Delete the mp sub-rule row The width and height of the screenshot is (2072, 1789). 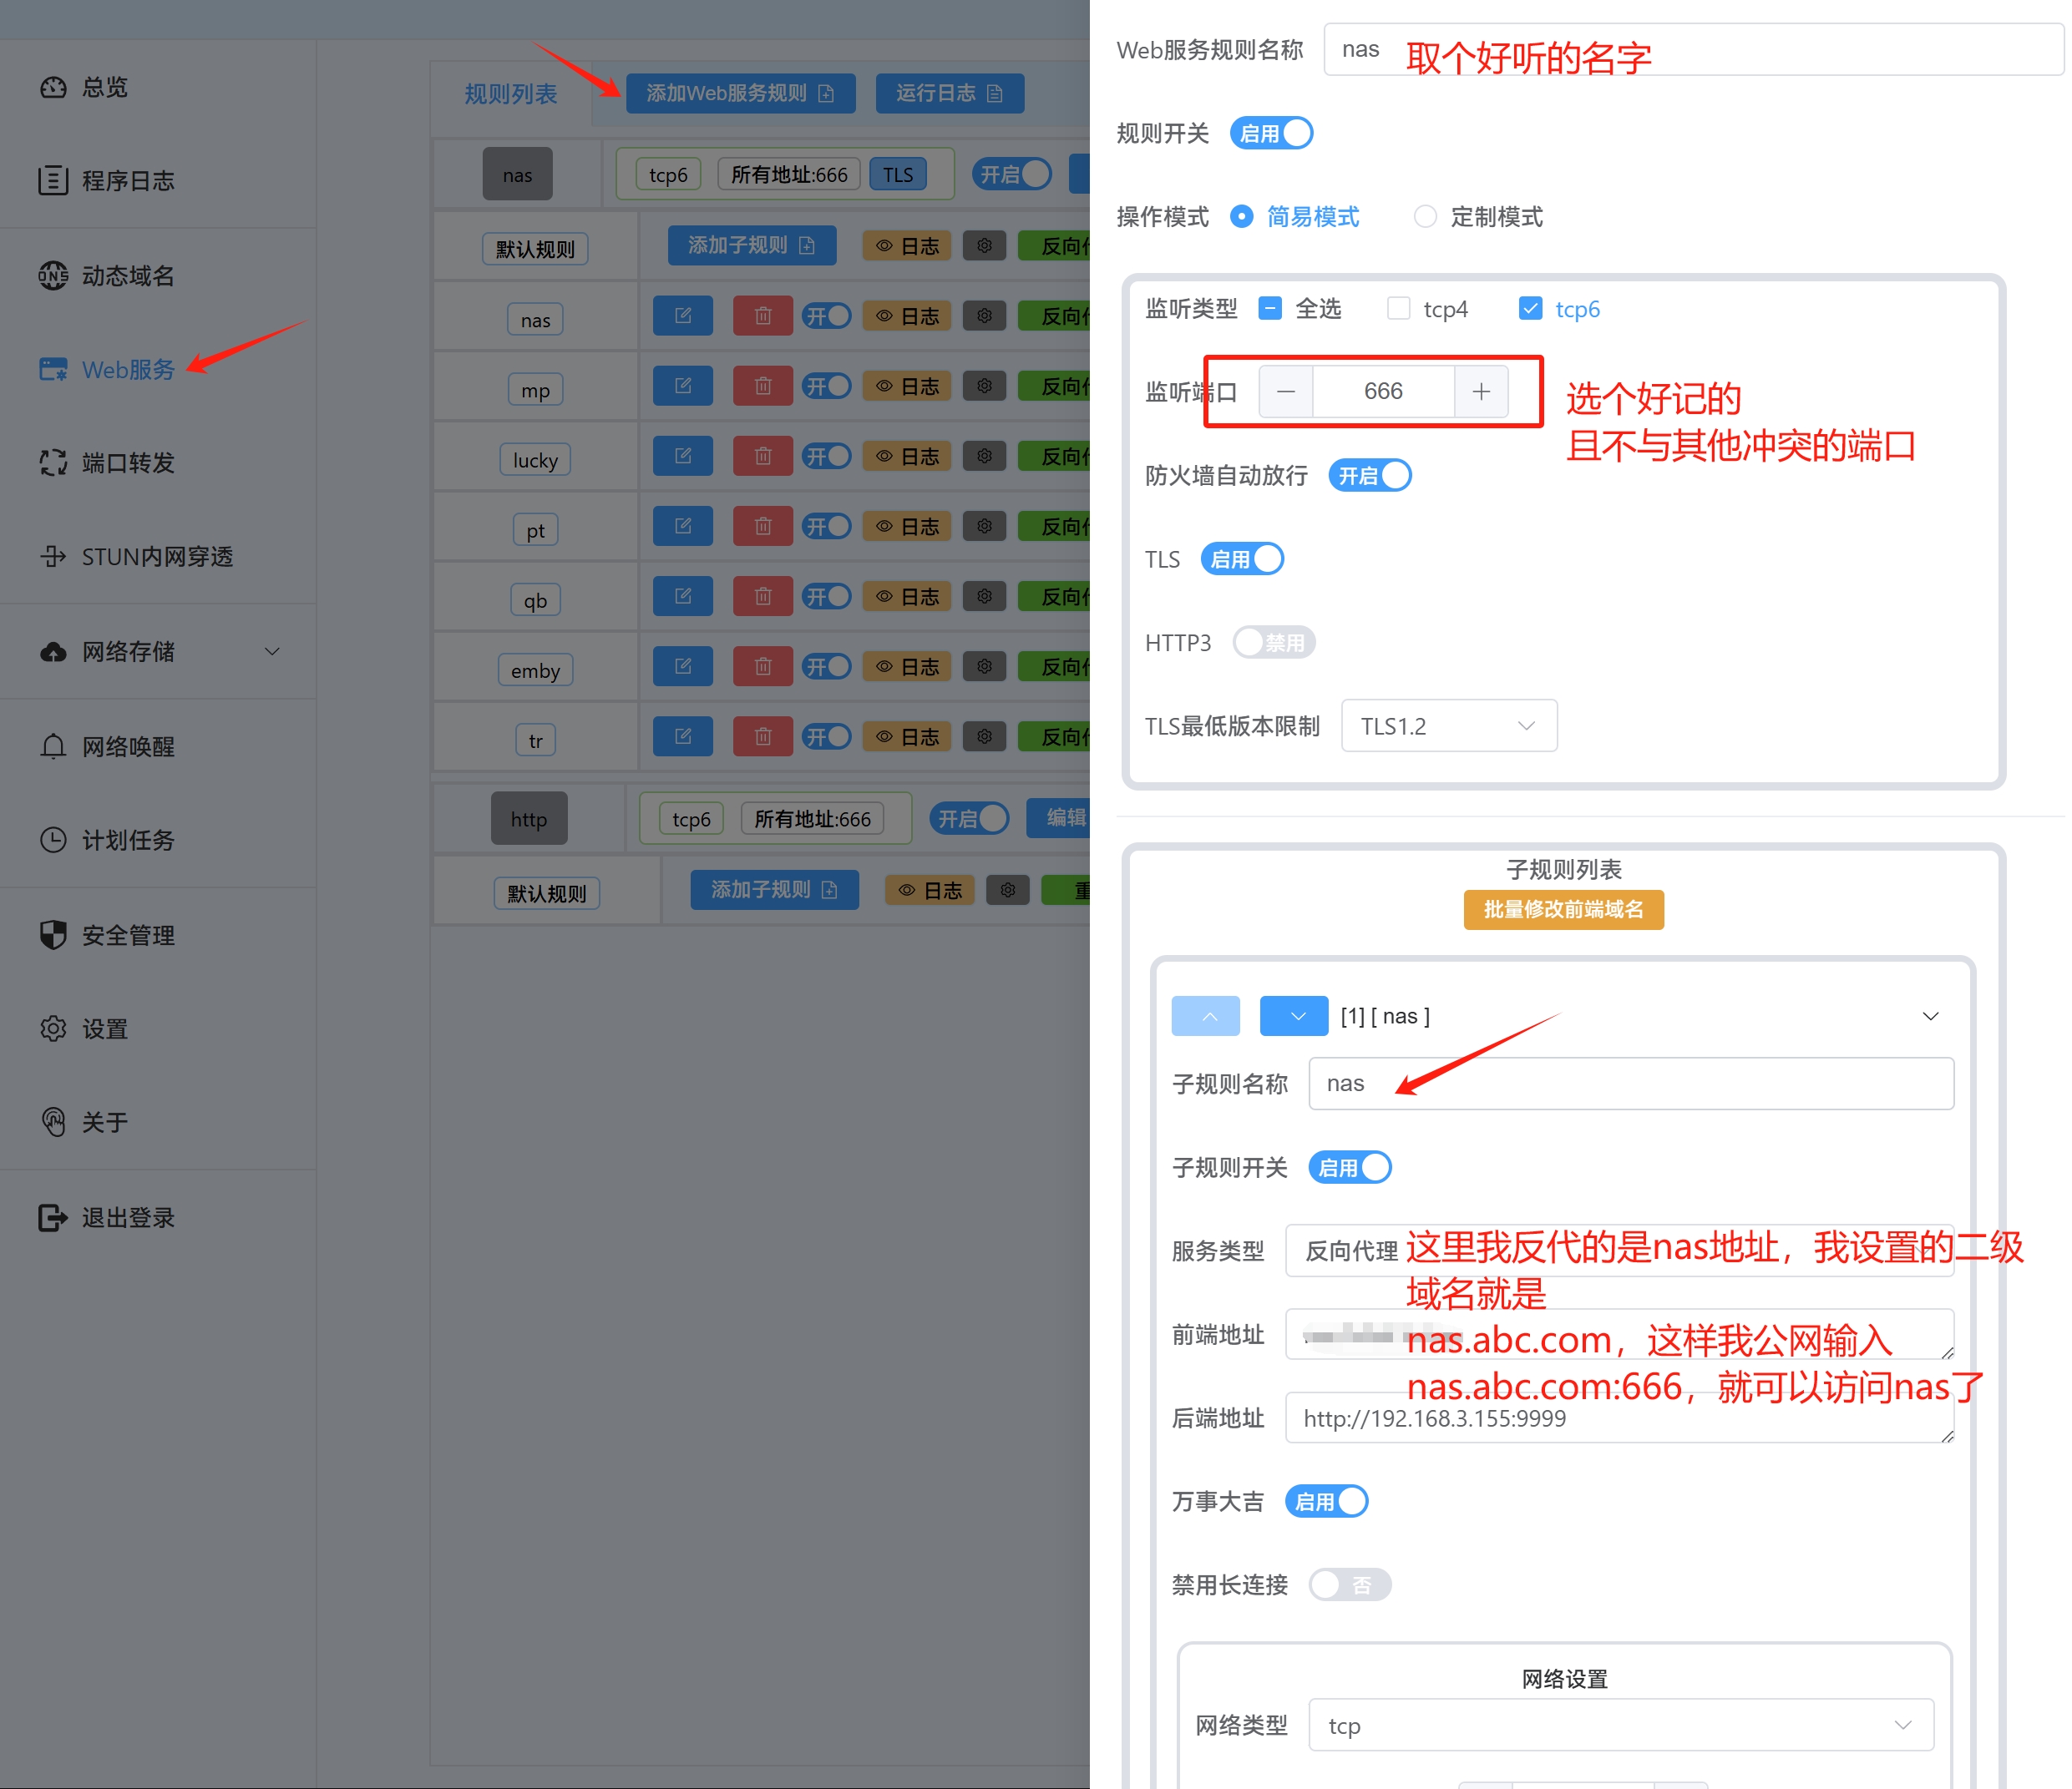point(763,386)
